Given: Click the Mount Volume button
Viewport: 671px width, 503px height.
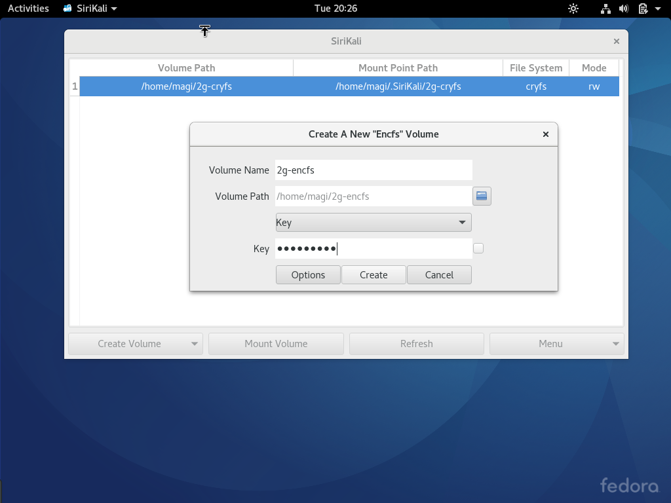Looking at the screenshot, I should click(276, 344).
